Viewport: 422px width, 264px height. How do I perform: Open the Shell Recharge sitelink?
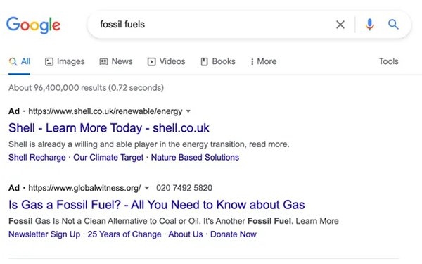[37, 157]
